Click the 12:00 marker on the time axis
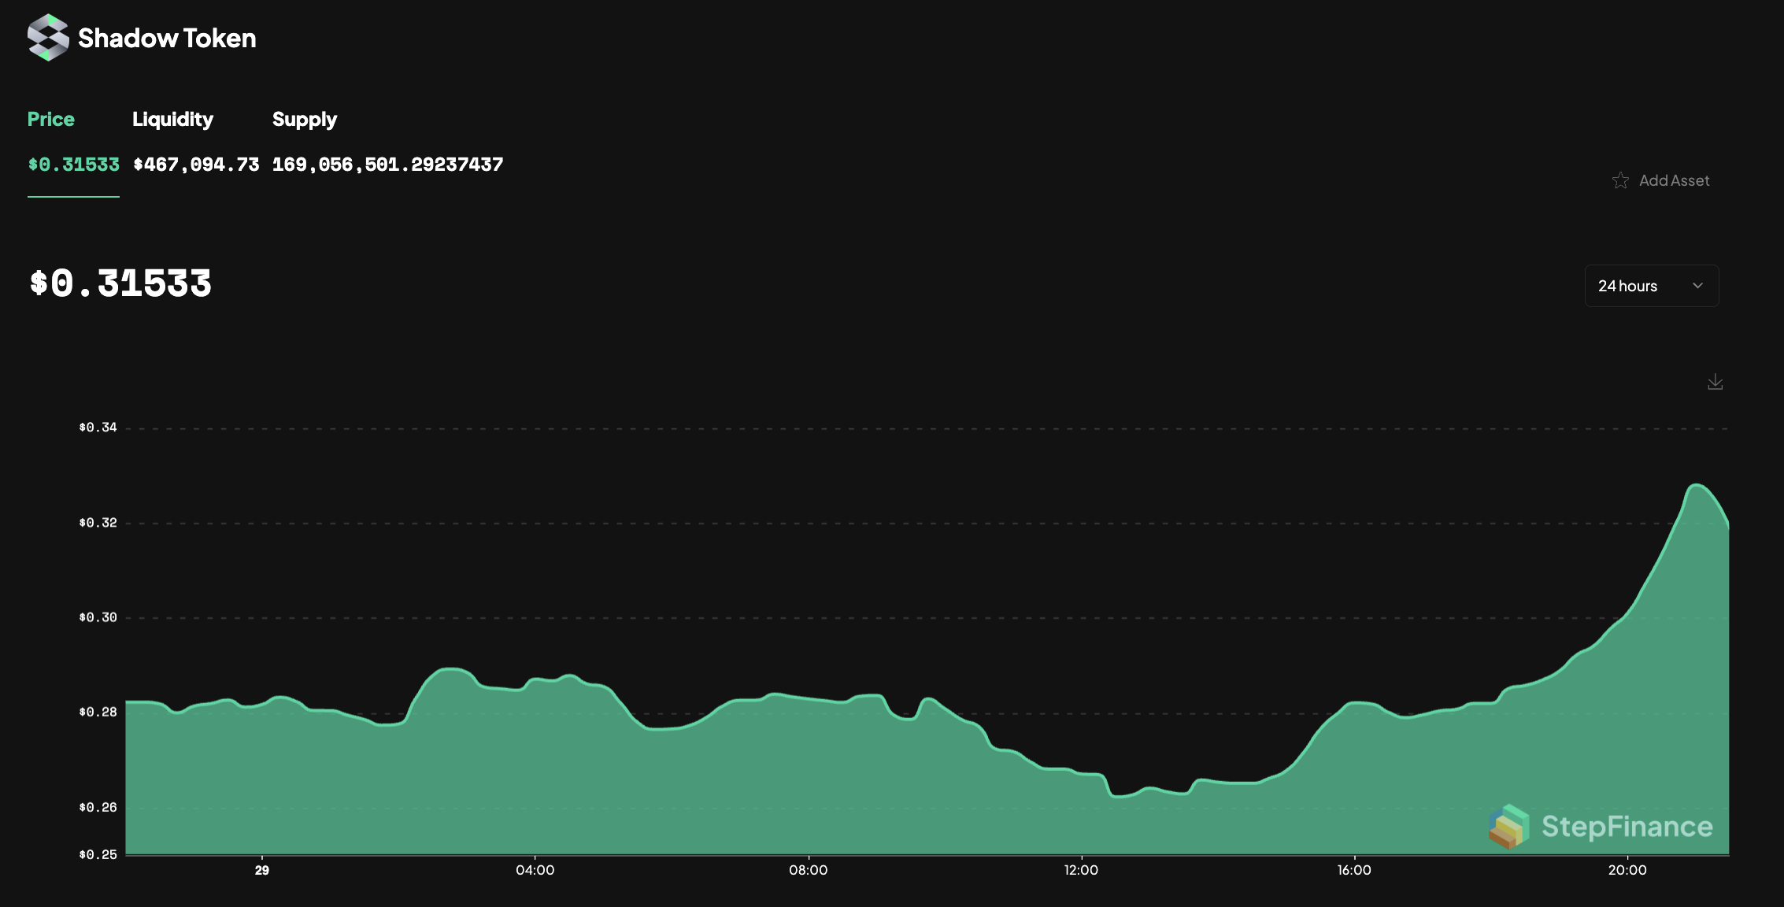 pos(1081,870)
